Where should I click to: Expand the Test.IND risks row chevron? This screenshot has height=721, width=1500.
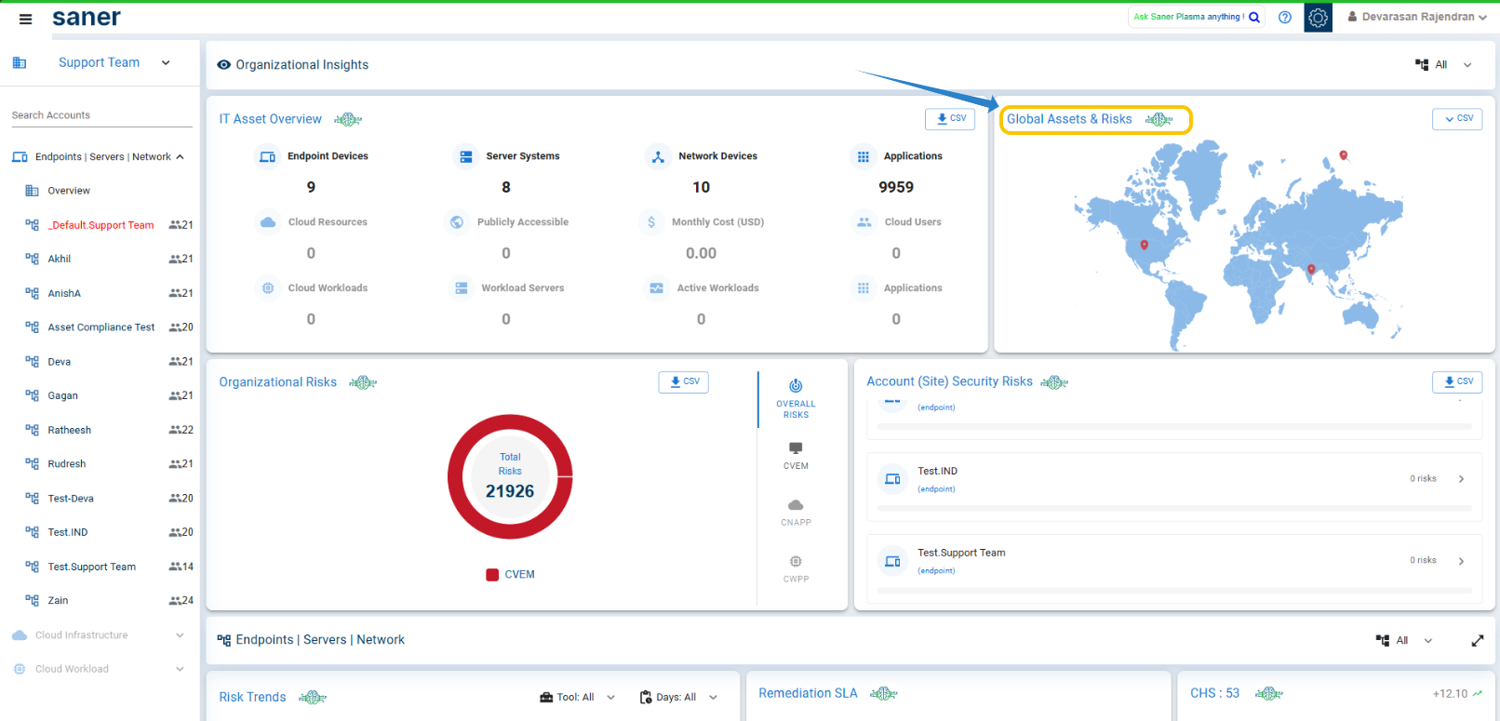(1462, 479)
